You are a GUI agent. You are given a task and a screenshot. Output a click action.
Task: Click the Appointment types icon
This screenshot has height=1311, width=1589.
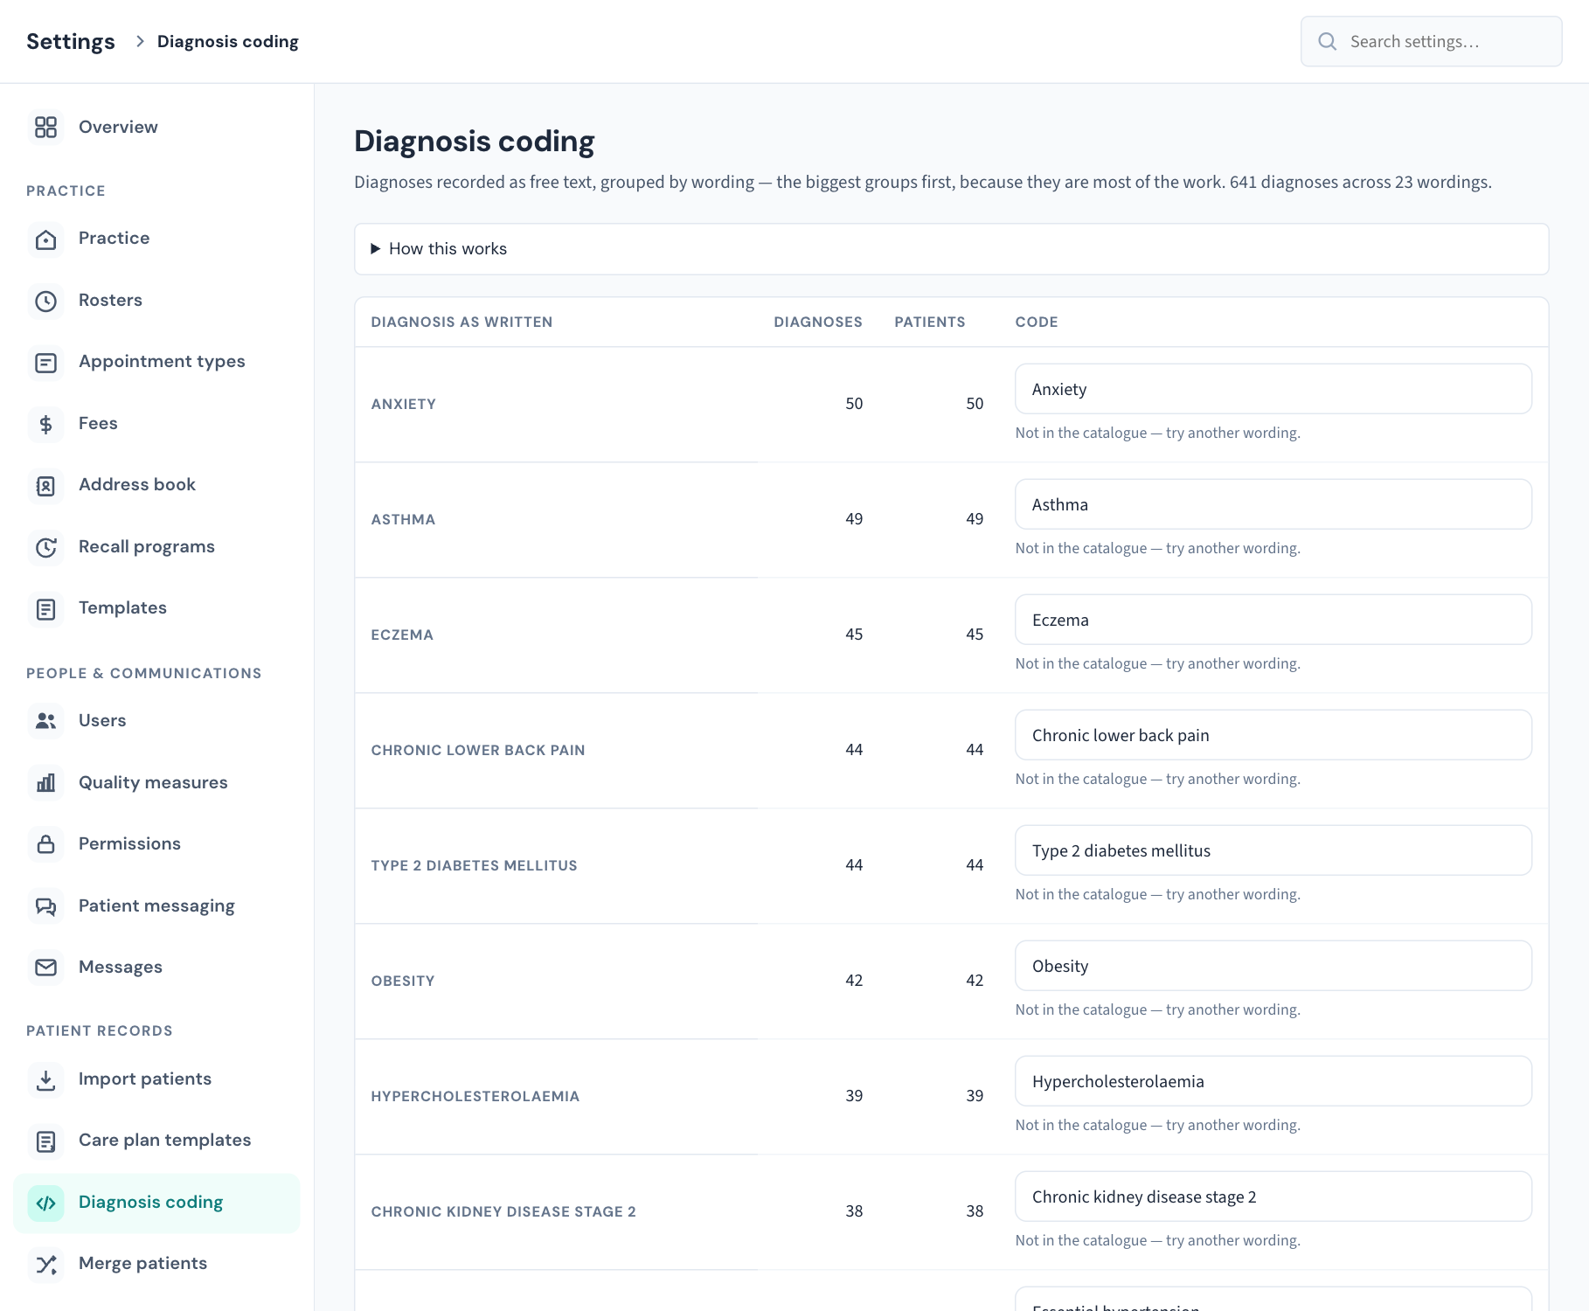pyautogui.click(x=45, y=362)
